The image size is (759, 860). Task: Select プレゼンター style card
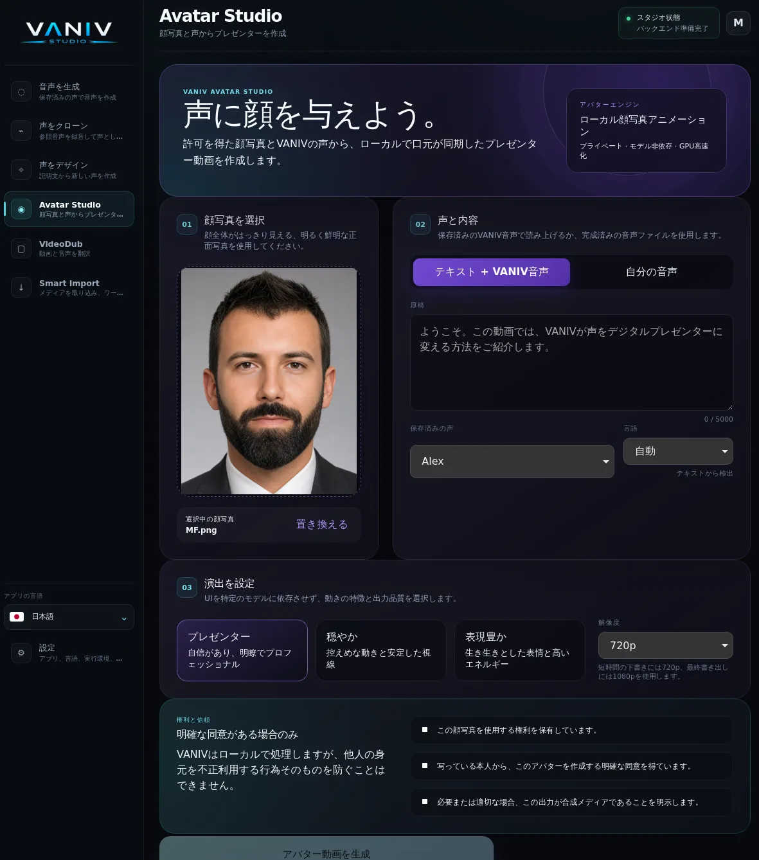click(242, 650)
